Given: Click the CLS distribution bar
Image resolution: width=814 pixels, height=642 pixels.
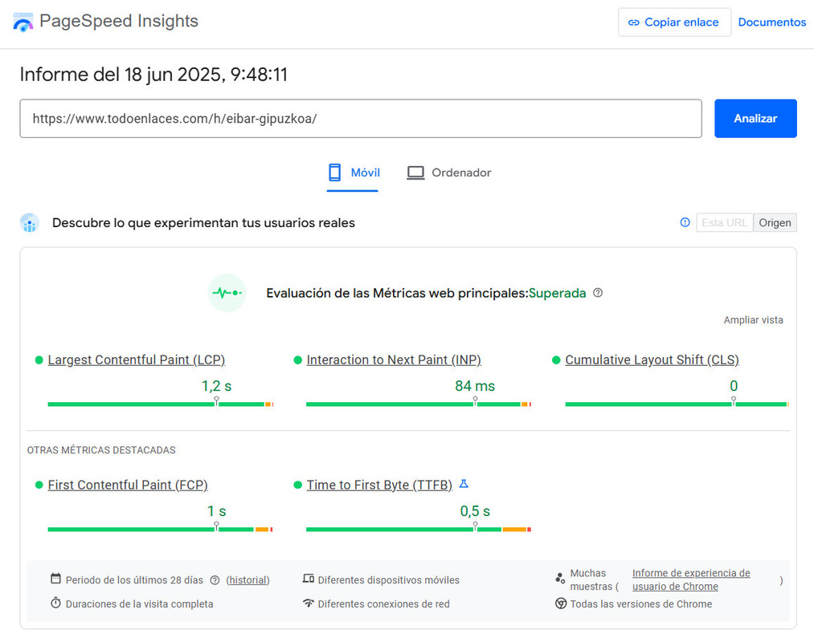Looking at the screenshot, I should tap(677, 404).
